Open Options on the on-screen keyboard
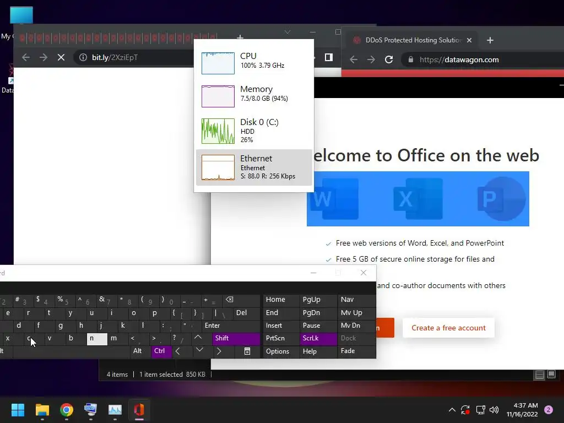The height and width of the screenshot is (423, 564). click(281, 351)
